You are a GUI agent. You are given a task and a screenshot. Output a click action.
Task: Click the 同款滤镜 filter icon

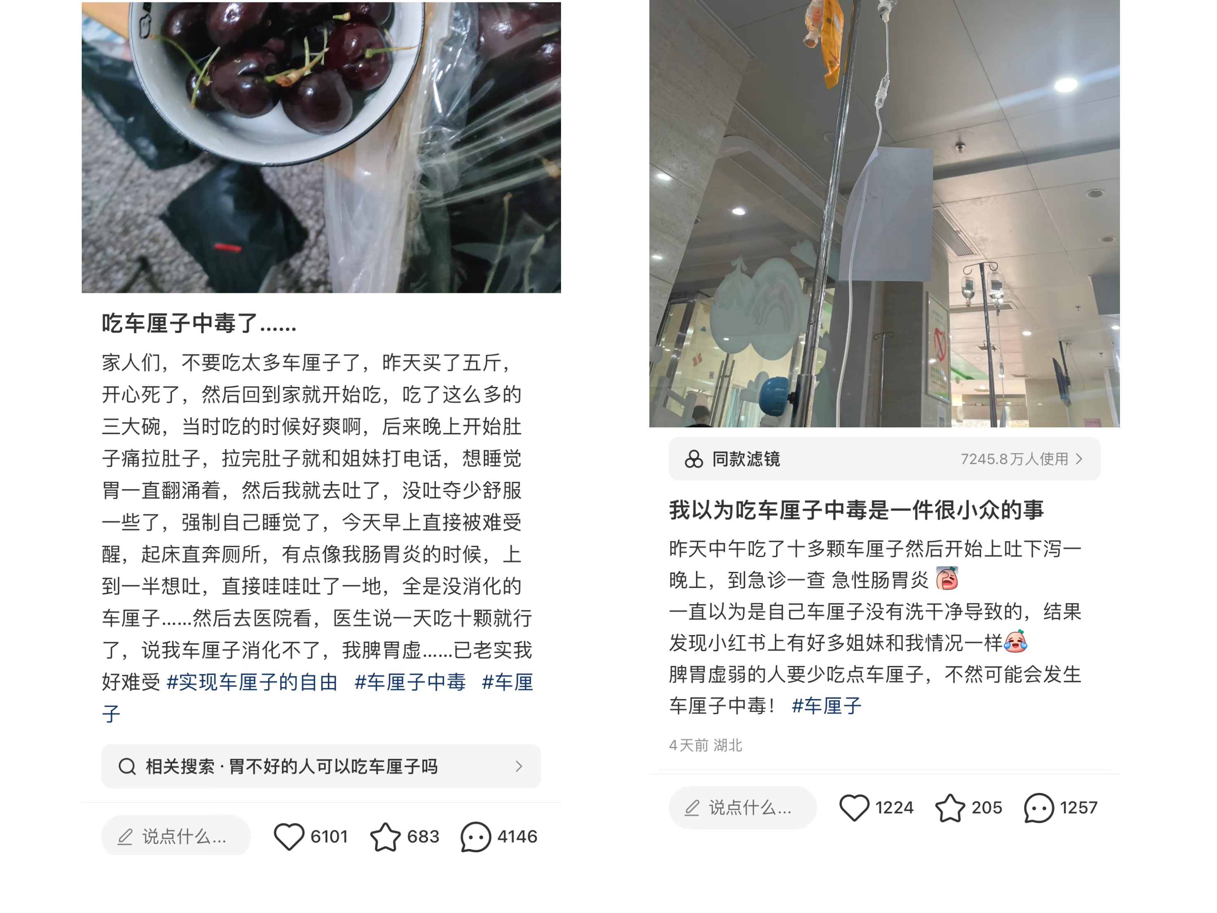click(694, 459)
